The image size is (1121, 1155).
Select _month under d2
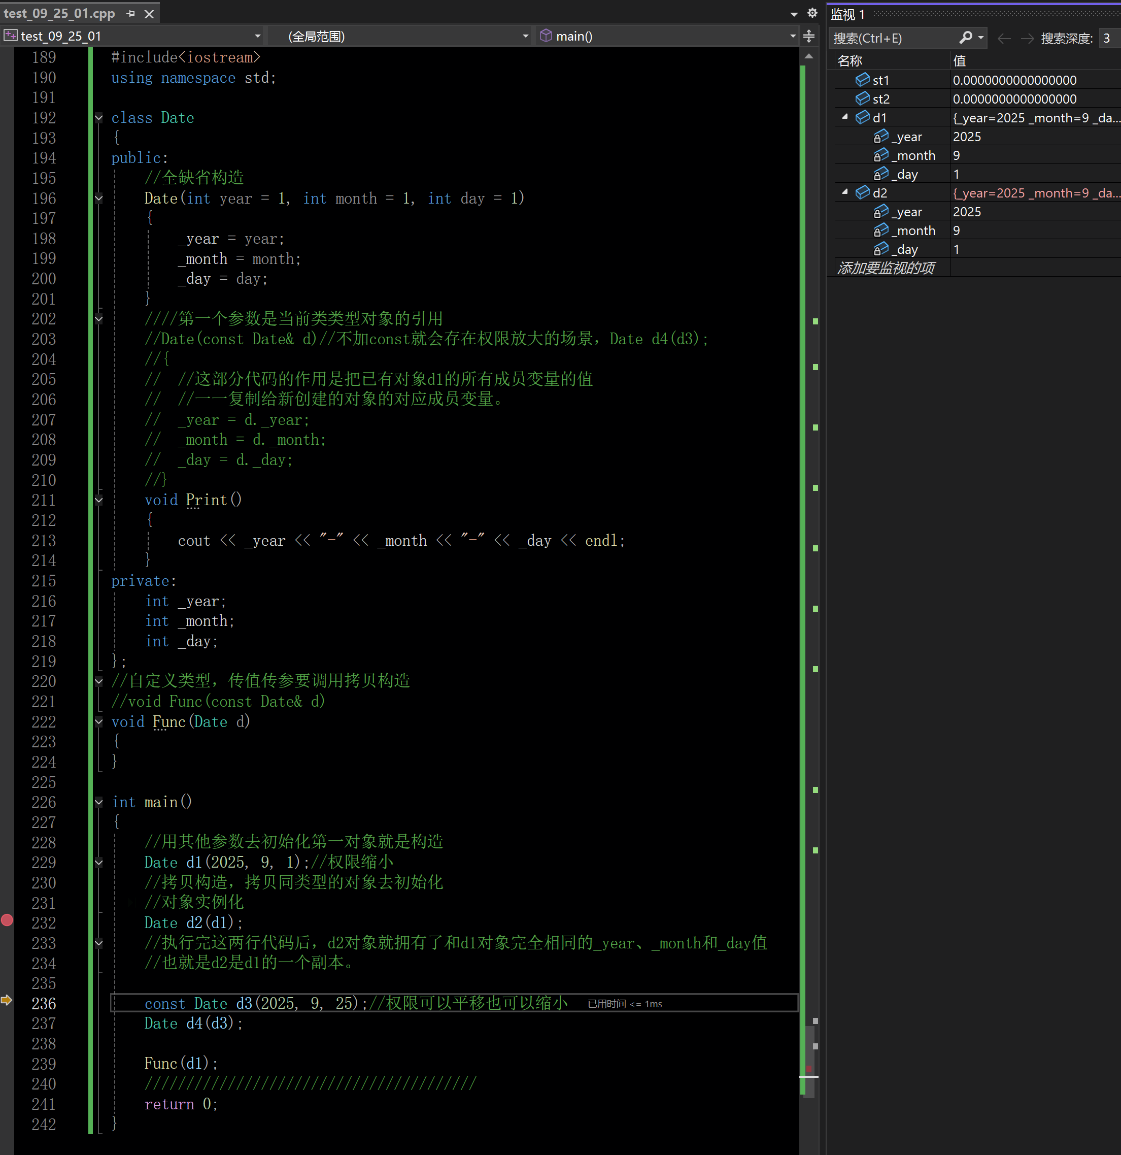click(x=978, y=230)
